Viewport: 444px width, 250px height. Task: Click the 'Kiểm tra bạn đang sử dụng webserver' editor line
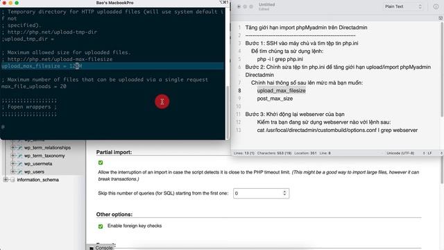tap(324, 122)
